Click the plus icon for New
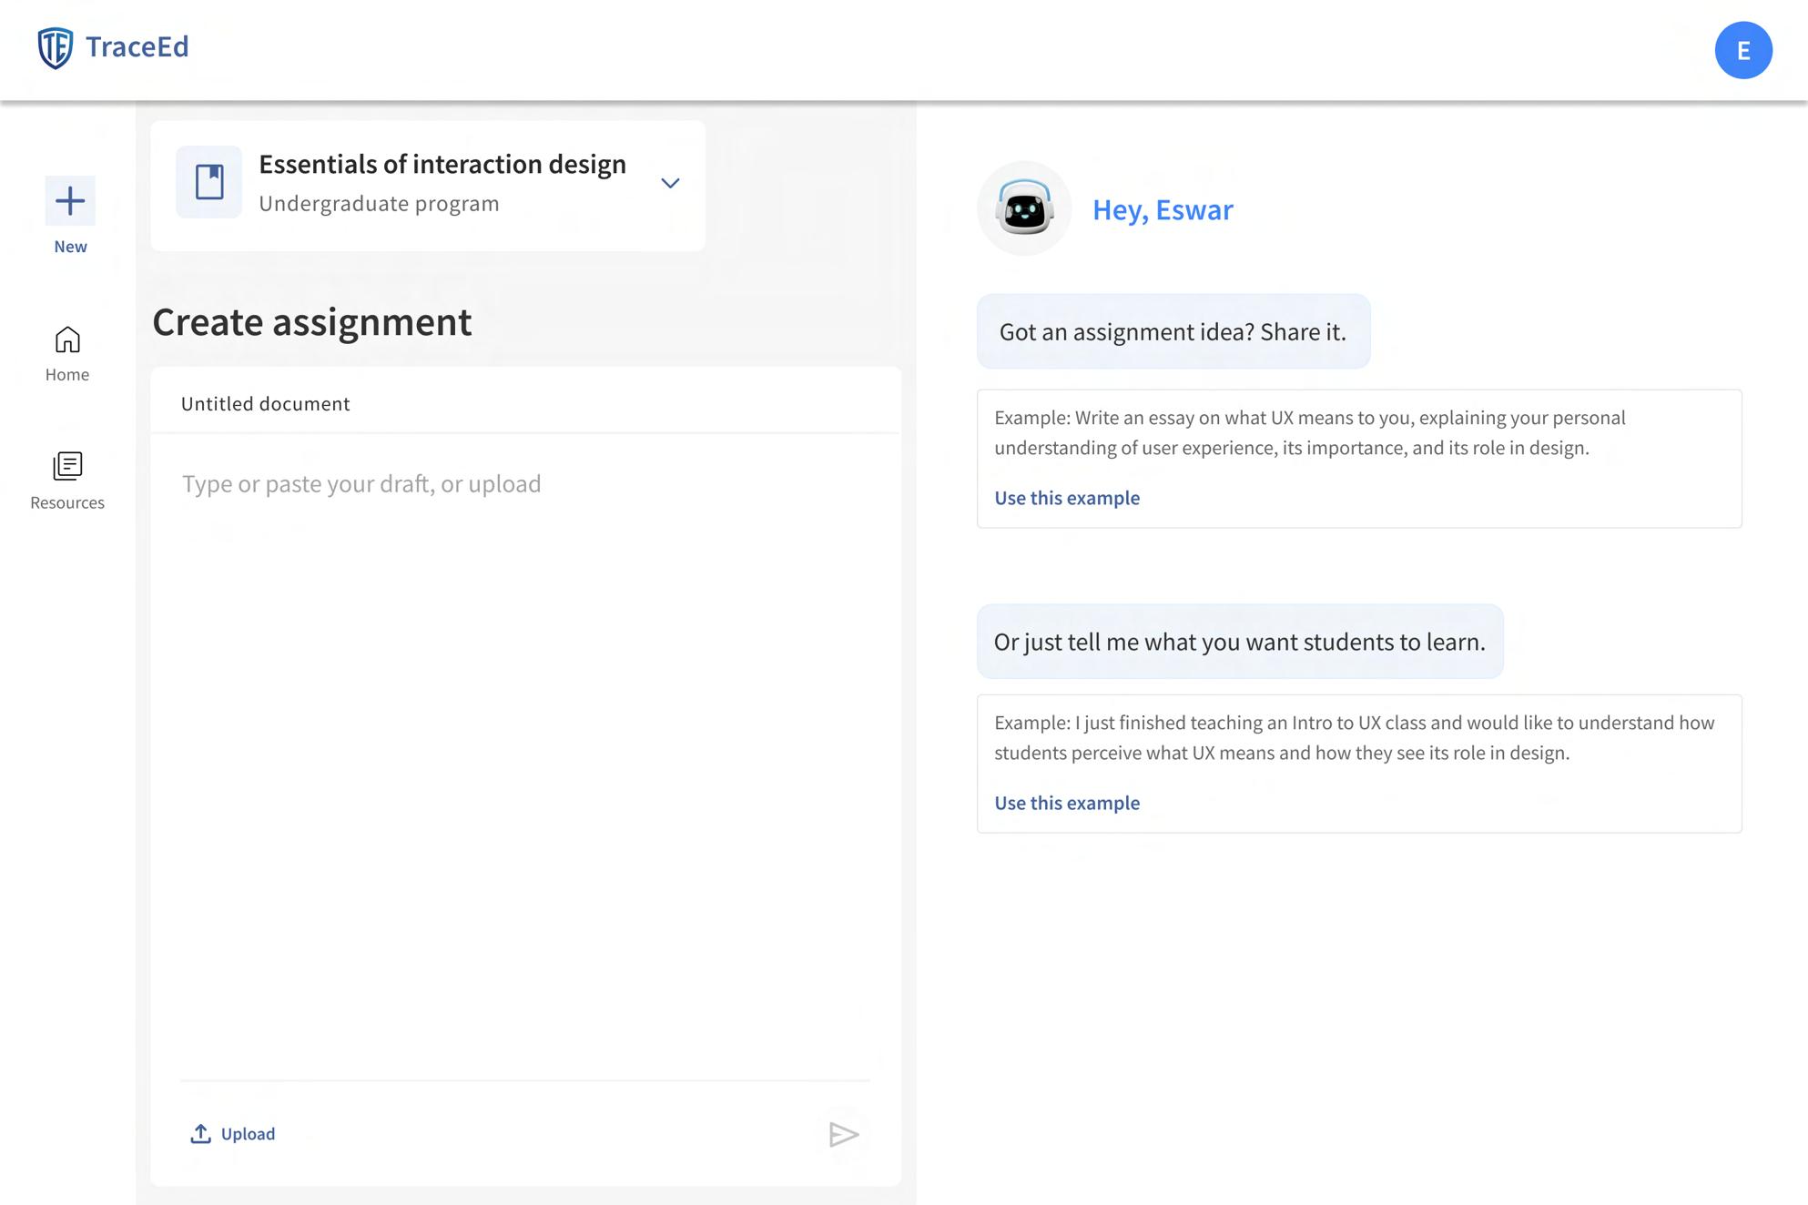 coord(70,200)
